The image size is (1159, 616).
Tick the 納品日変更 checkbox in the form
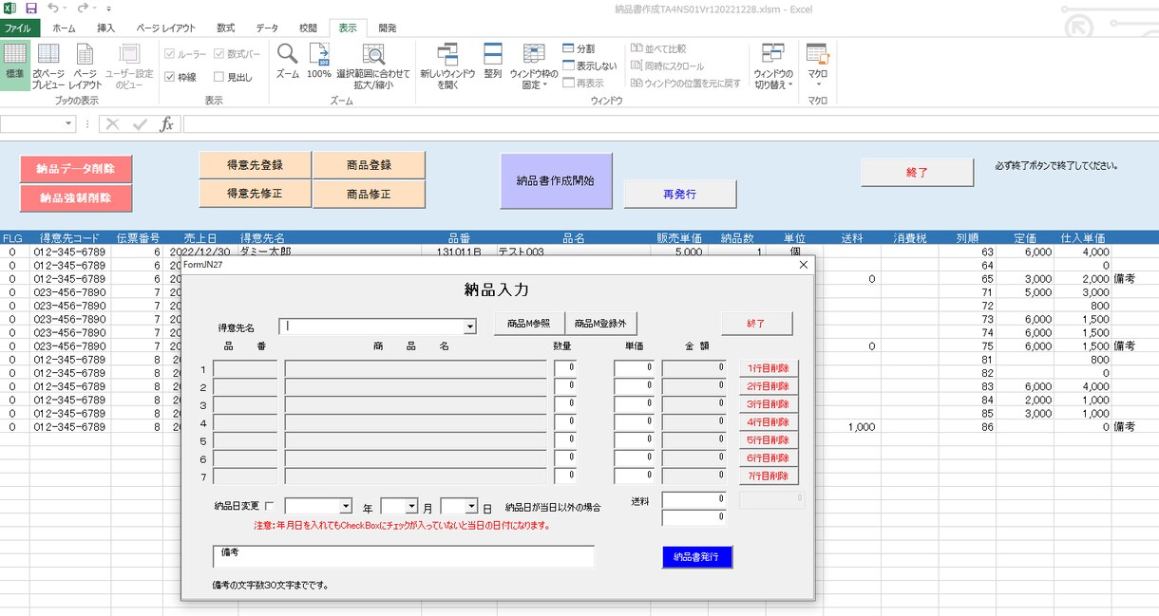coord(269,507)
